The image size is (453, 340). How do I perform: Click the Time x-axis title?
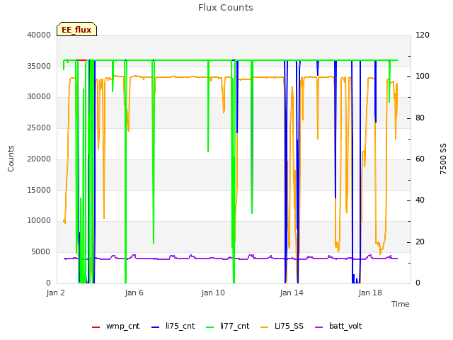coord(401,304)
